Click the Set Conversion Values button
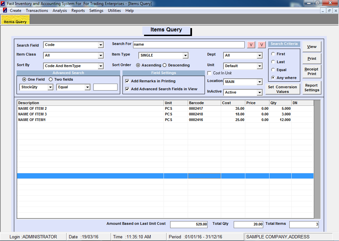Screen dimensions: 339x241 tap(282, 89)
